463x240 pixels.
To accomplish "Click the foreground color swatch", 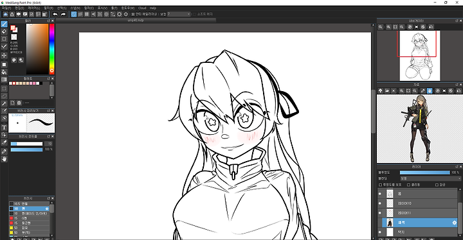I will pyautogui.click(x=13, y=28).
